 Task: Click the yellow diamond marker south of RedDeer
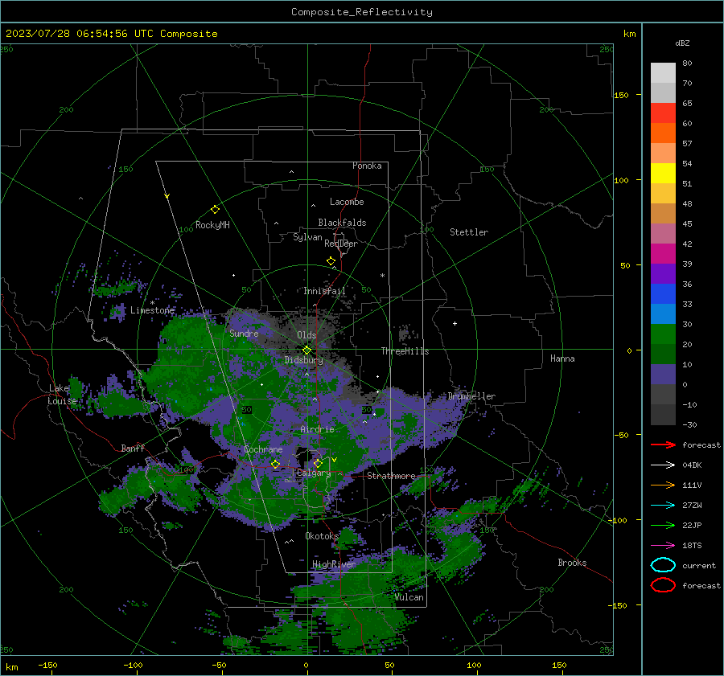(331, 261)
